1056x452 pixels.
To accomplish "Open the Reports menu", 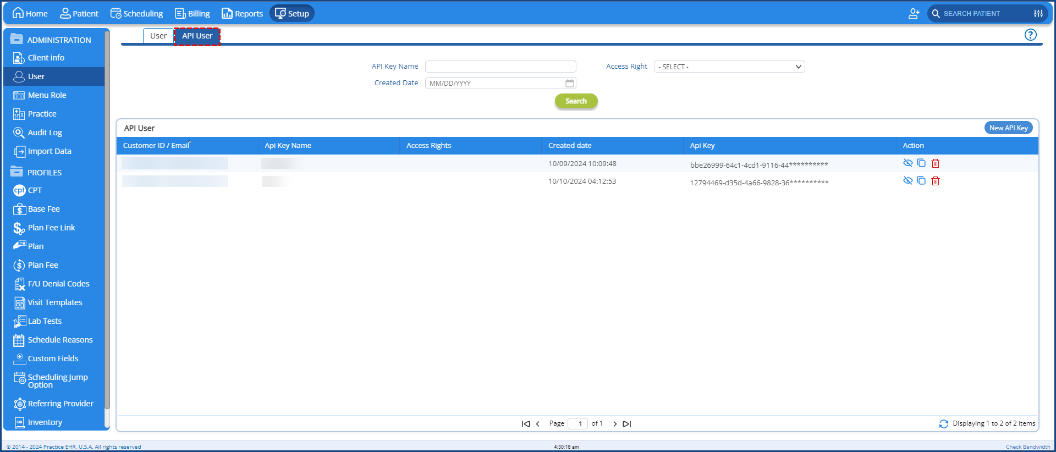I will coord(243,13).
